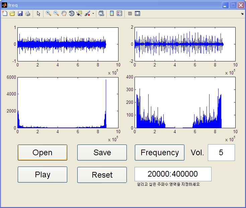Click the Show Plot Tools icon
The width and height of the screenshot is (246, 208).
click(x=138, y=13)
